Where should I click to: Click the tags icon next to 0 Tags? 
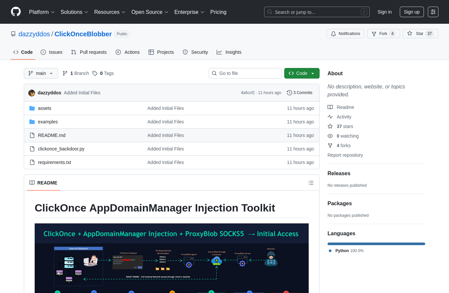[x=95, y=73]
